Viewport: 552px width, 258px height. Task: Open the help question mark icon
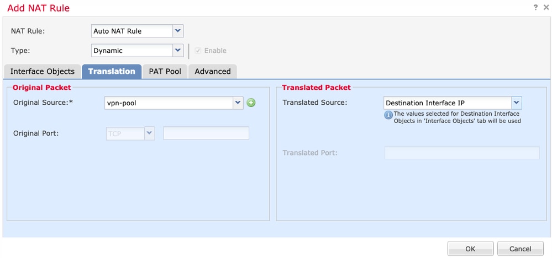pos(535,7)
